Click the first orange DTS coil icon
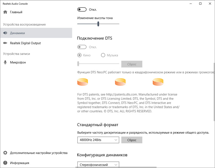The height and width of the screenshot is (168, 215). click(83, 82)
